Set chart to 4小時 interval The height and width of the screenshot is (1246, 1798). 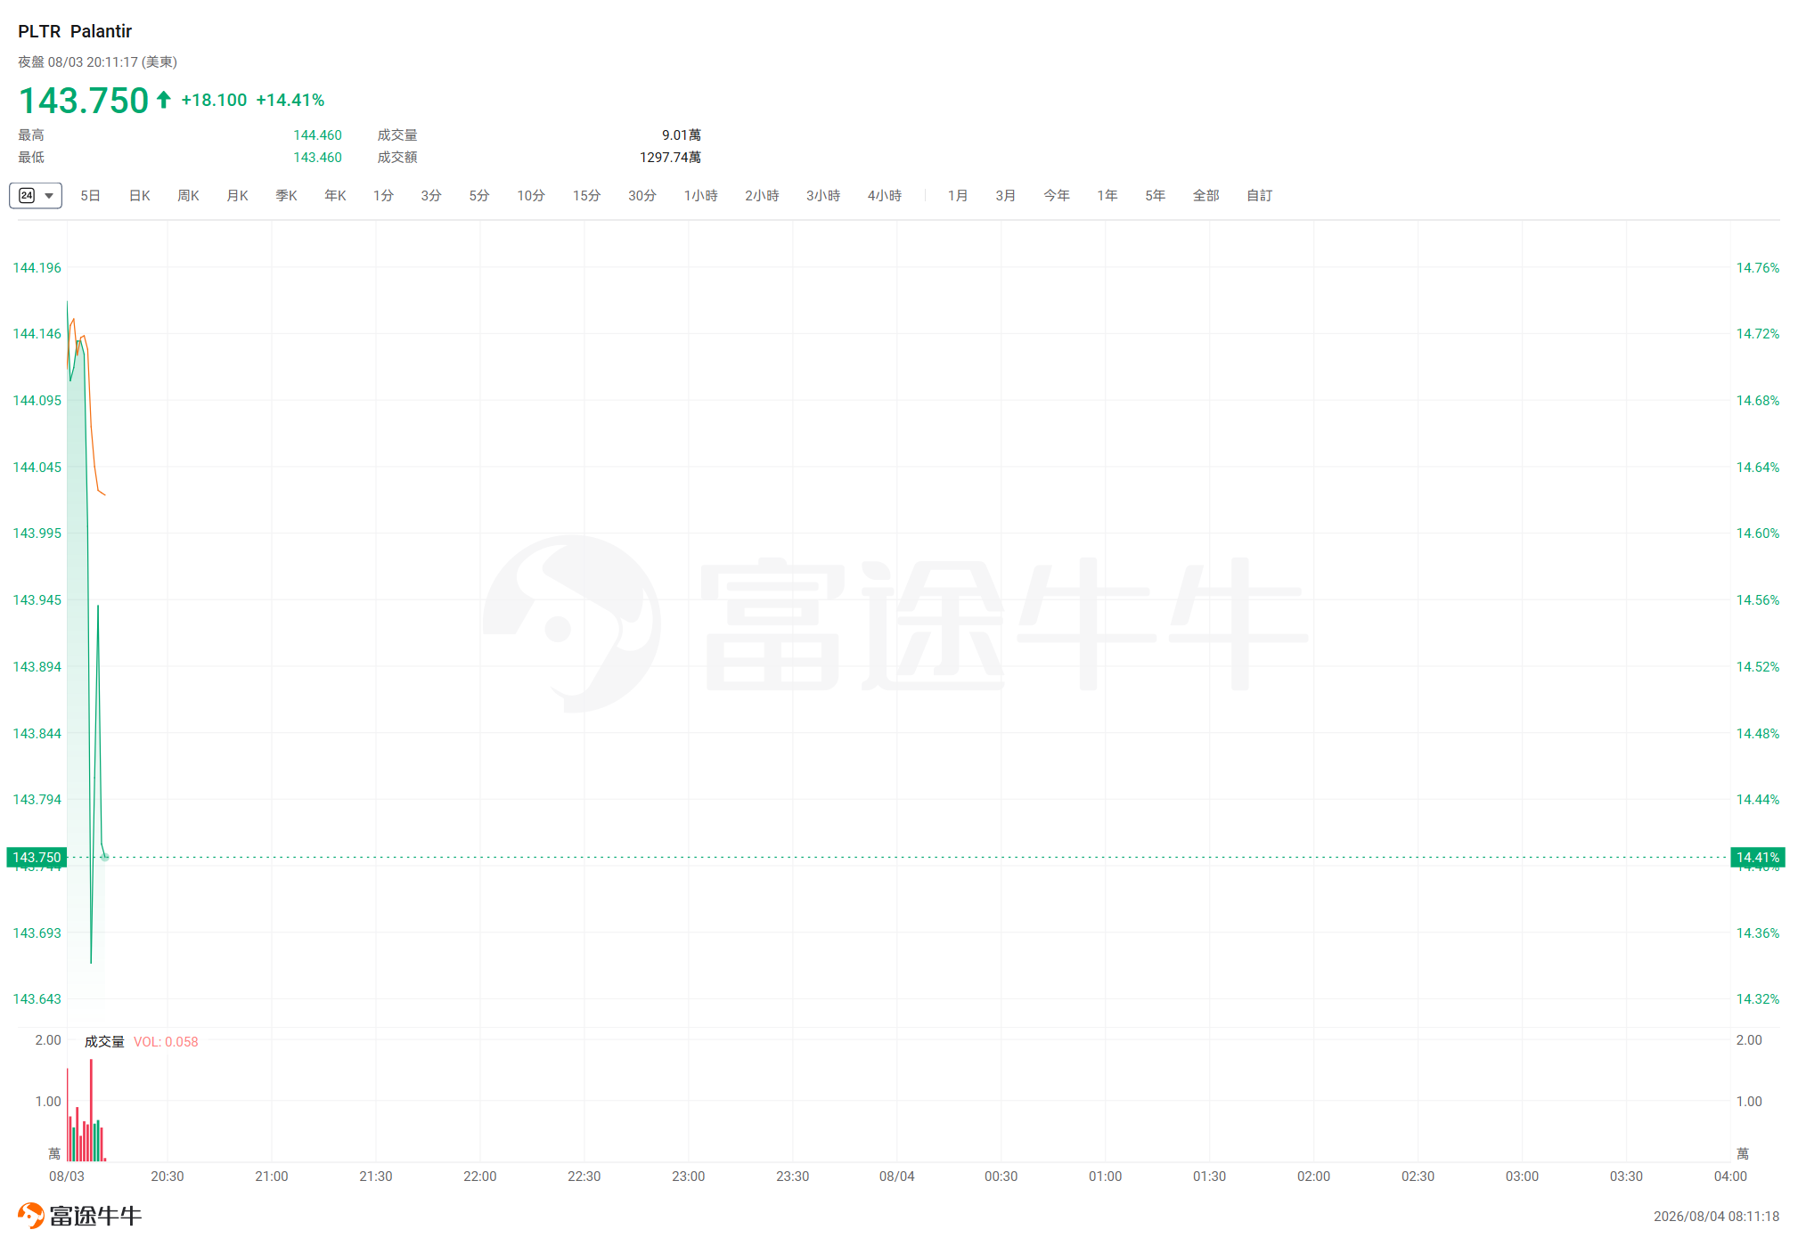pyautogui.click(x=885, y=196)
